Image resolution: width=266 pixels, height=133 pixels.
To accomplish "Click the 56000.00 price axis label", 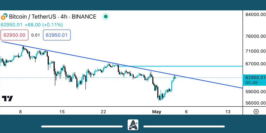I will point(255,103).
